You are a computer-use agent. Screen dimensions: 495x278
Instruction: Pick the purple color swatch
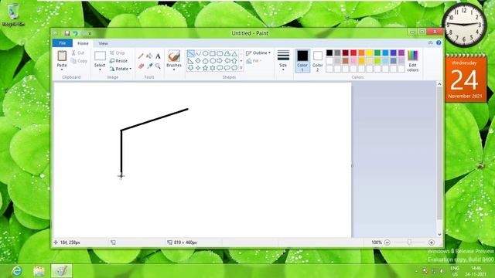(401, 53)
